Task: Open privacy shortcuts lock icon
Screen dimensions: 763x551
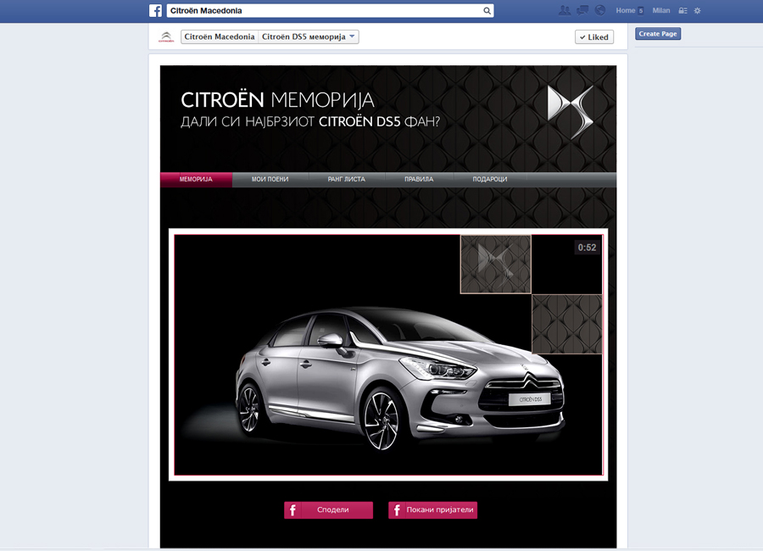Action: 682,9
